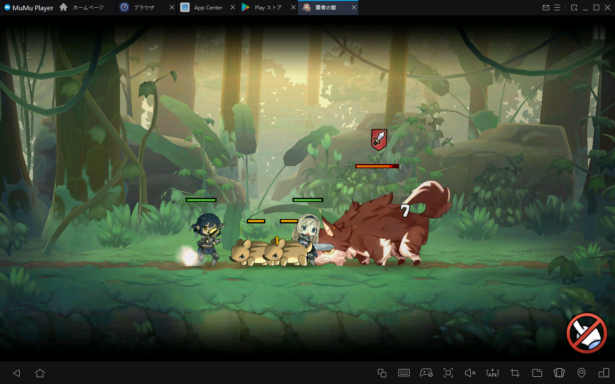615x384 pixels.
Task: Close the 勇者の飯 tab
Action: [x=354, y=7]
